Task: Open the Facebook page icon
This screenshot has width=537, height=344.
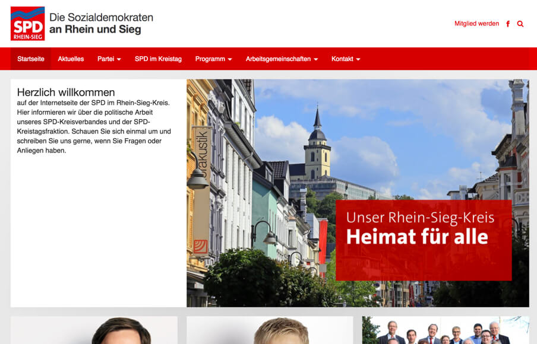Action: click(508, 24)
